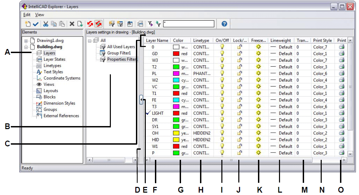359x195 pixels.
Task: Open the Edit menu
Action: click(x=27, y=15)
